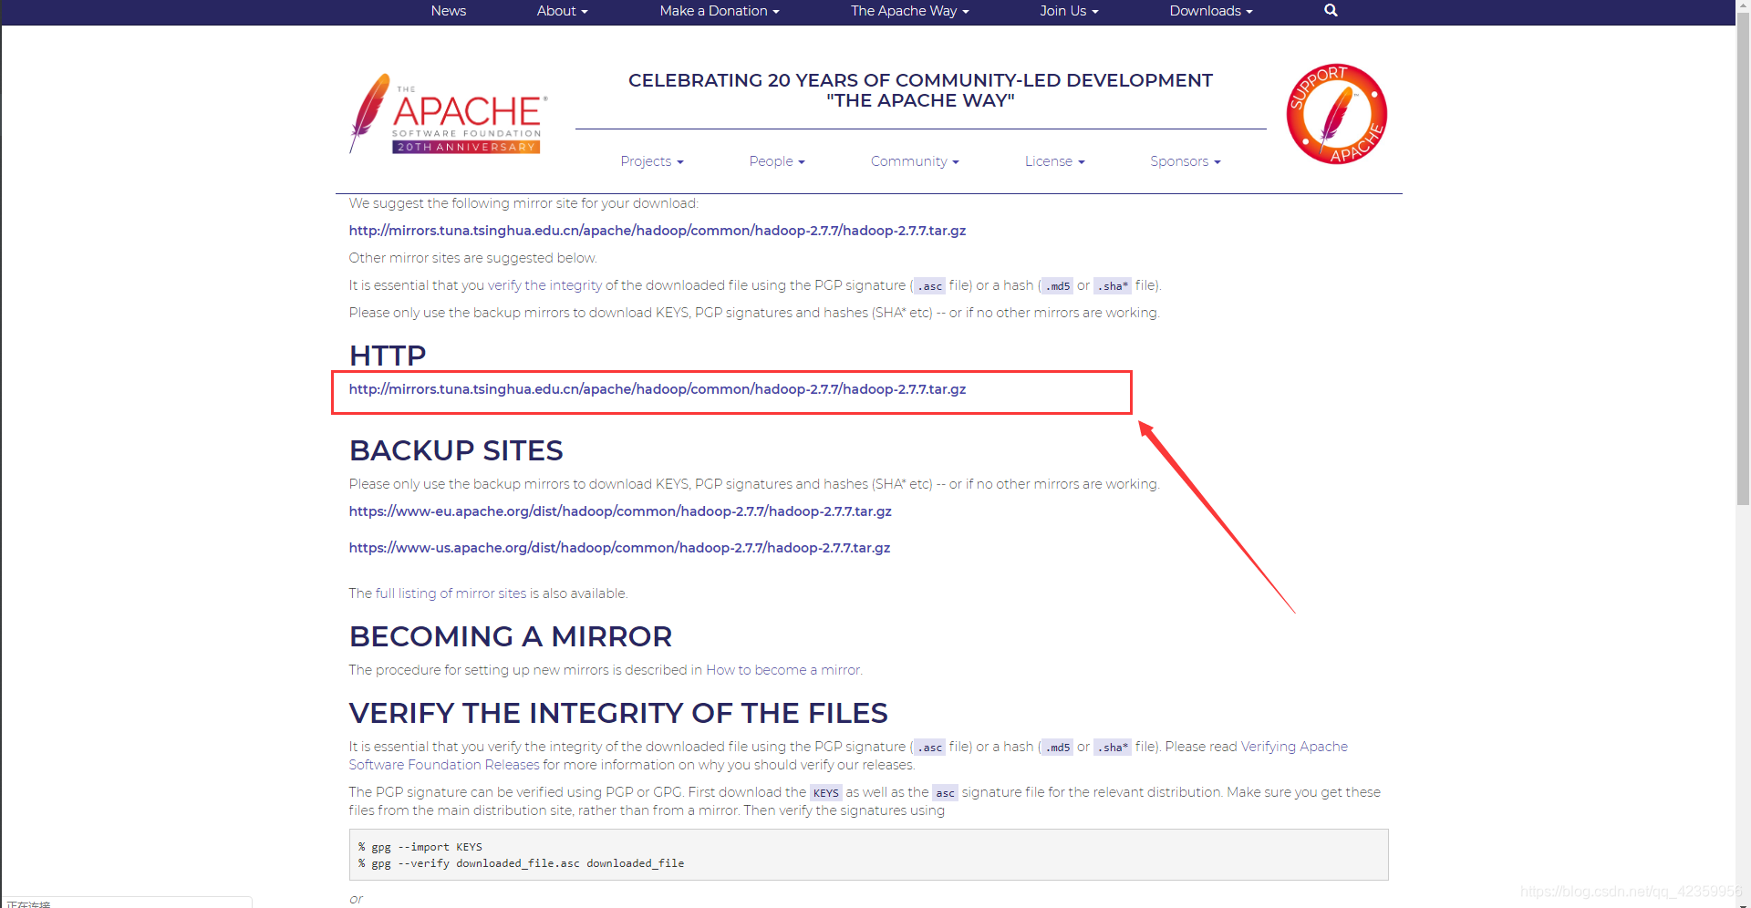Open the News page in the top bar
The image size is (1751, 908).
448,11
